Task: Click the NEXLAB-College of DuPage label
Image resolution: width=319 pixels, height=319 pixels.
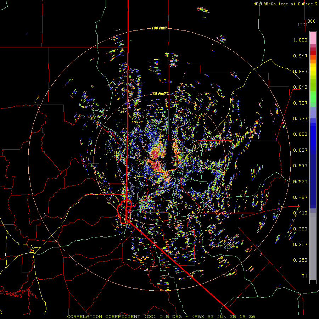Action: pos(285,4)
